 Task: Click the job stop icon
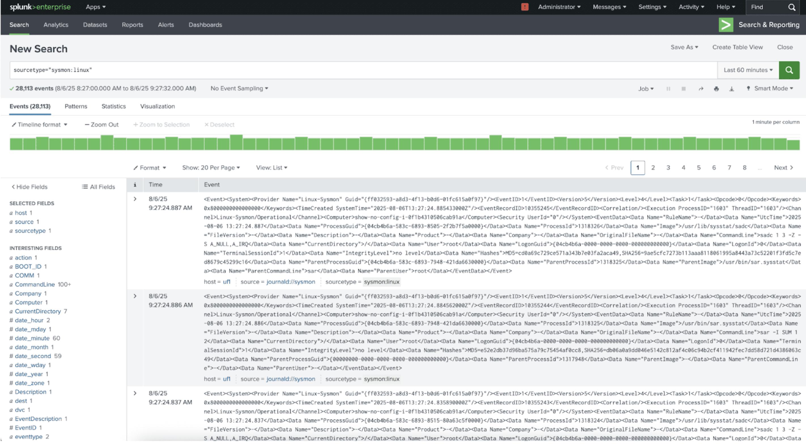click(683, 89)
